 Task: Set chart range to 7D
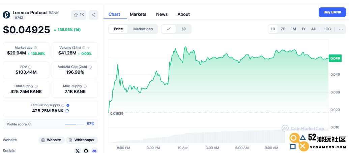click(283, 29)
